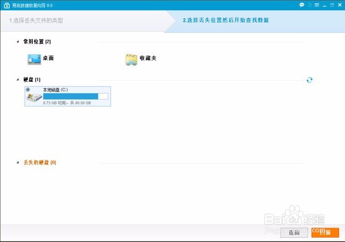
Task: Click the 桌面 label text
Action: pyautogui.click(x=48, y=58)
